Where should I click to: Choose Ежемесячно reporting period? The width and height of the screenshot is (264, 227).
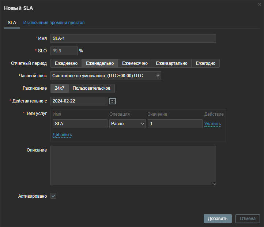(135, 63)
